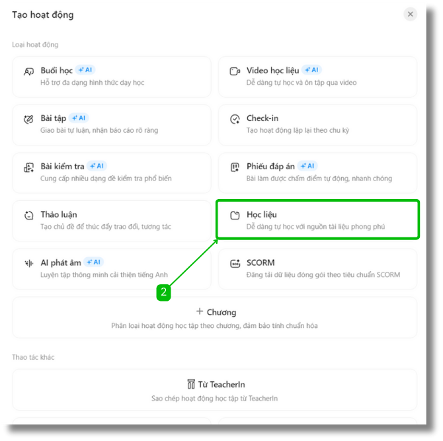The width and height of the screenshot is (443, 441).
Task: Click the Video học liệu camera icon
Action: [x=235, y=71]
